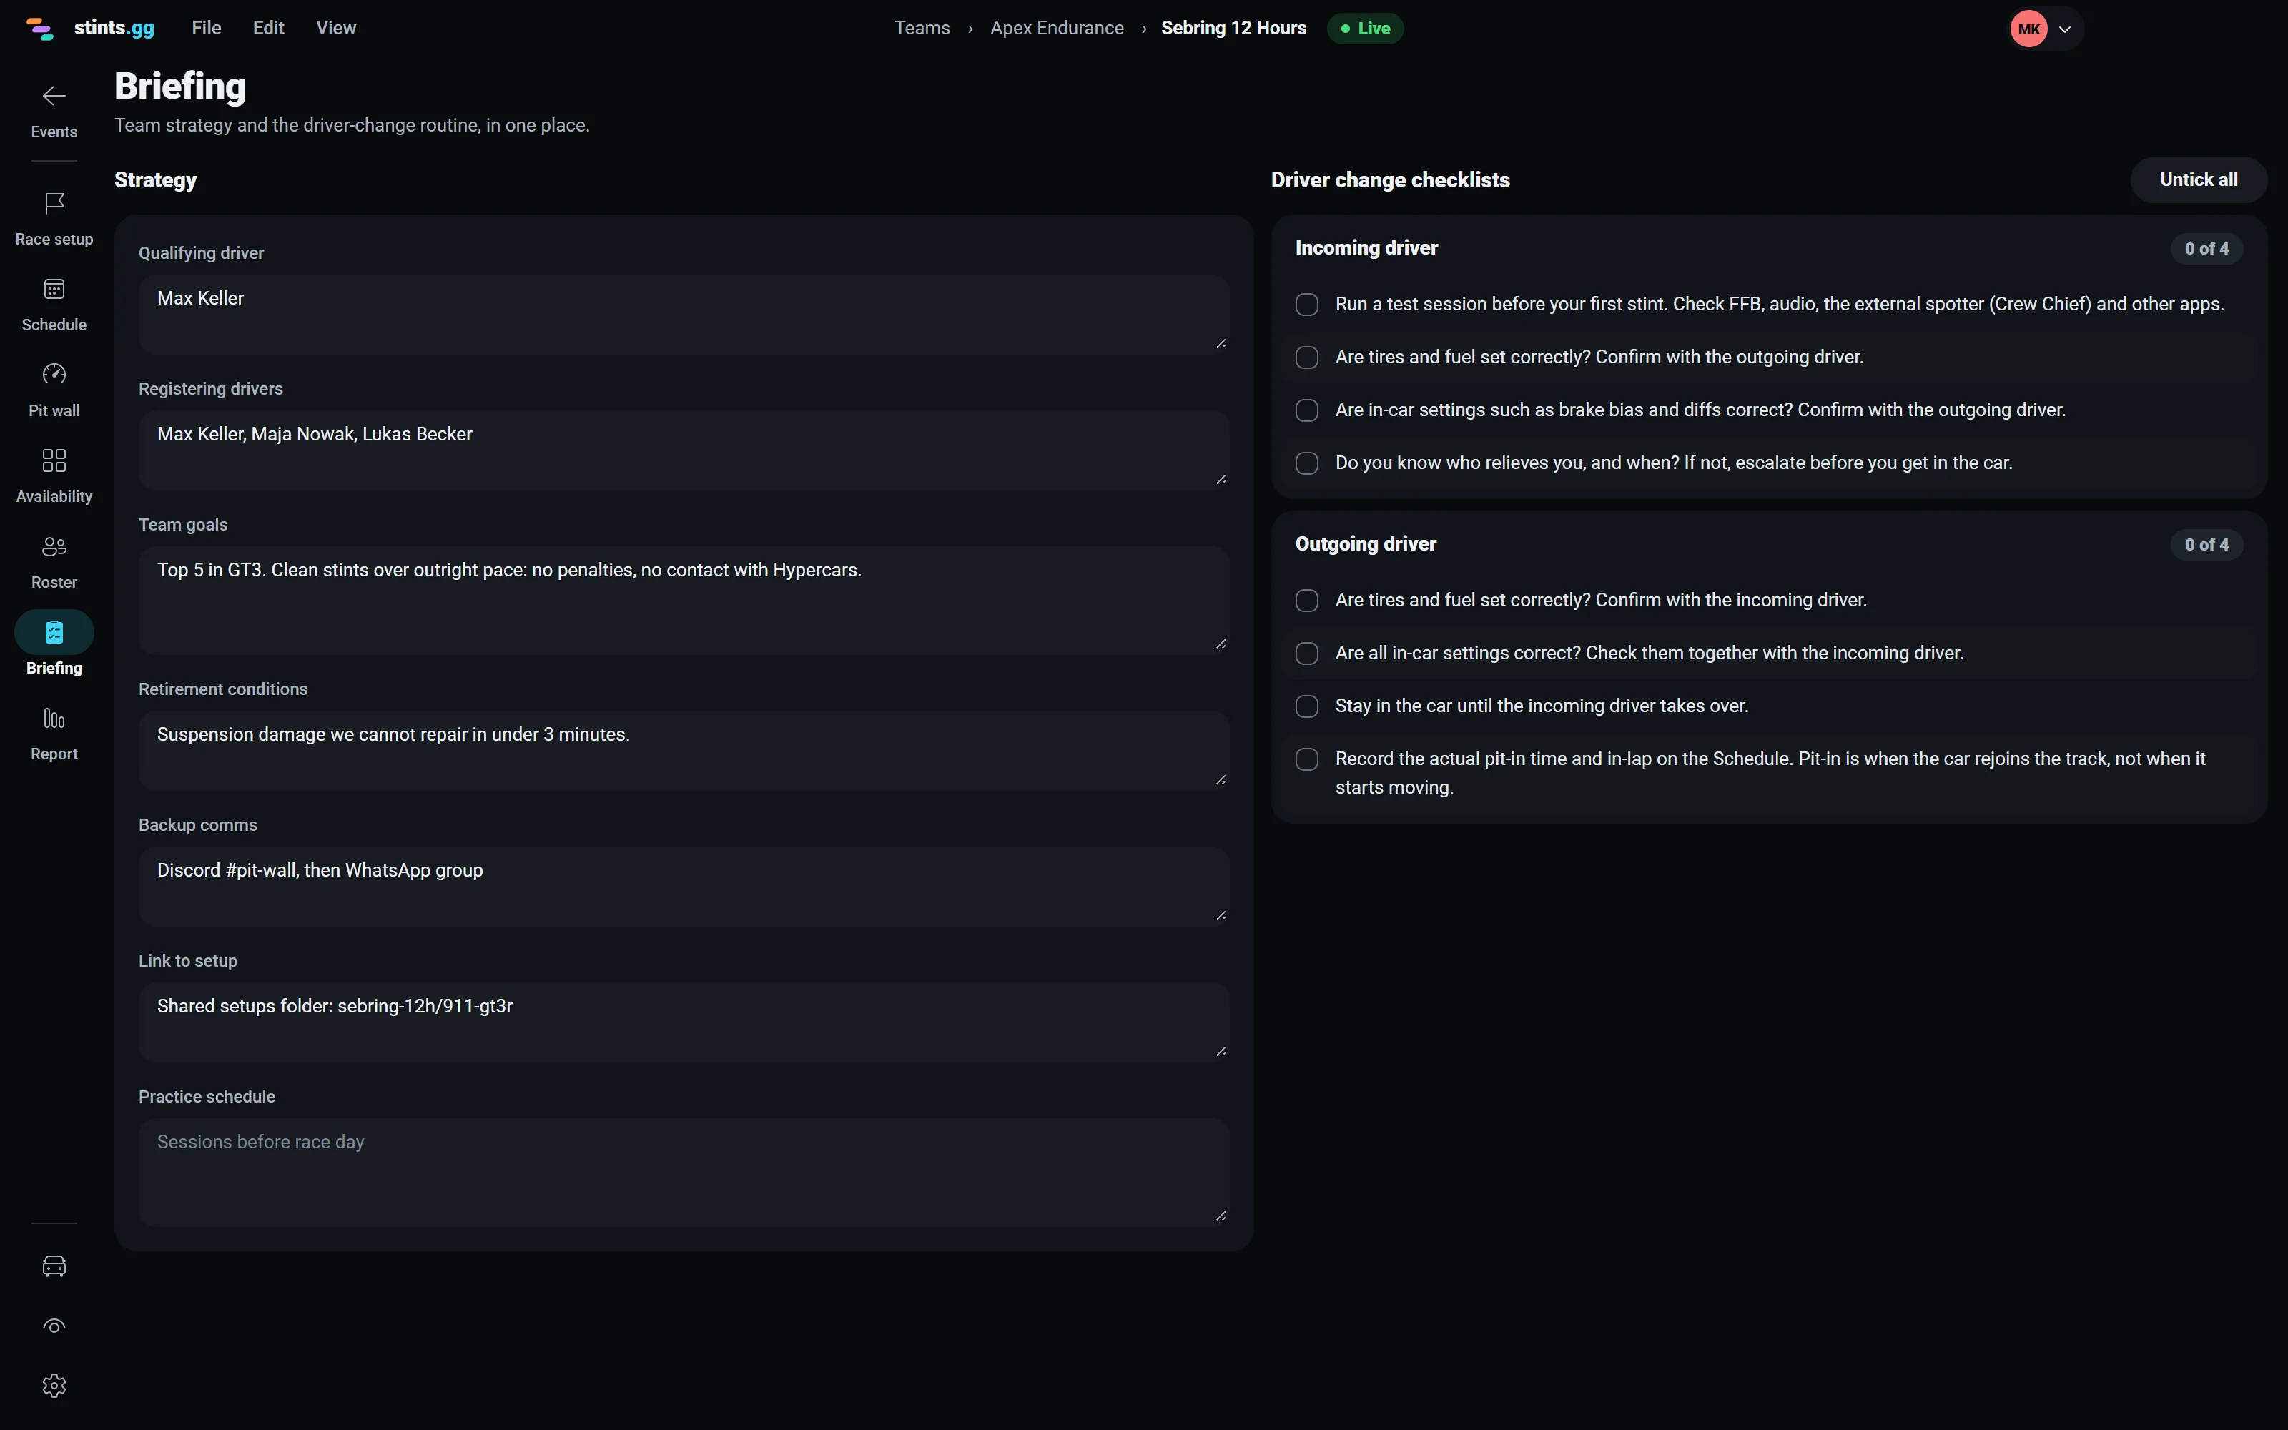Go to Teams breadcrumb link

click(x=922, y=29)
